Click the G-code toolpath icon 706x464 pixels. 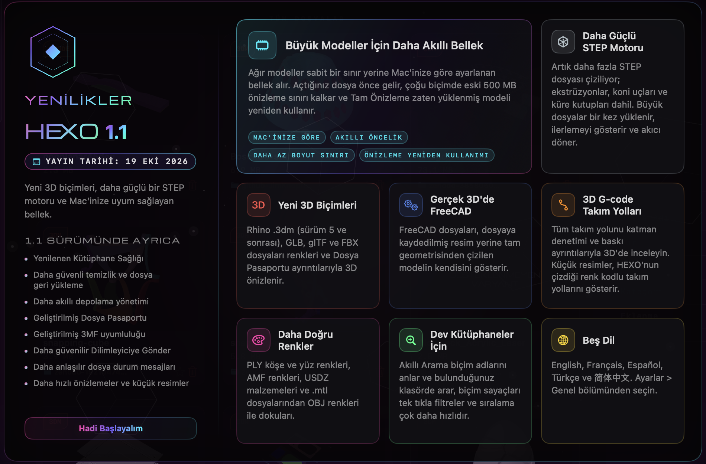coord(563,205)
